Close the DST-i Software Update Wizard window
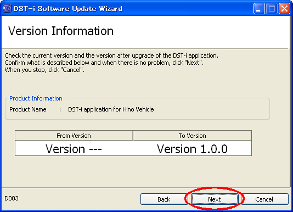293x212 pixels. pyautogui.click(x=284, y=9)
